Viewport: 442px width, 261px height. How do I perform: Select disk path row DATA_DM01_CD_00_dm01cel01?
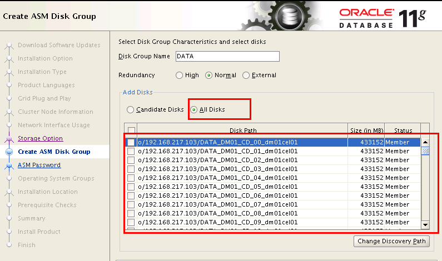242,143
